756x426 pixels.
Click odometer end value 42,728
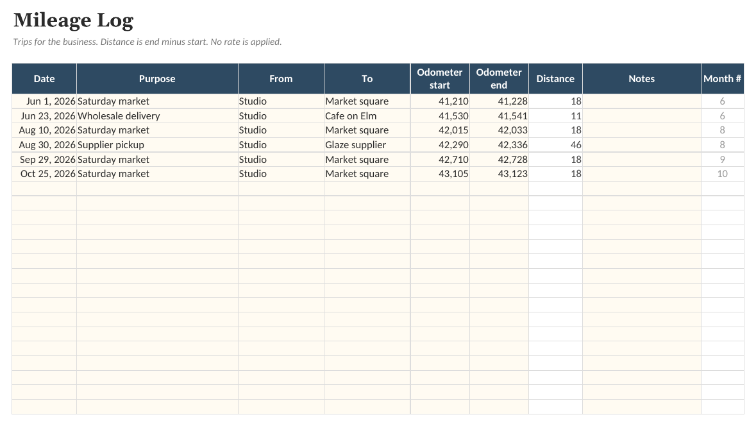point(499,160)
